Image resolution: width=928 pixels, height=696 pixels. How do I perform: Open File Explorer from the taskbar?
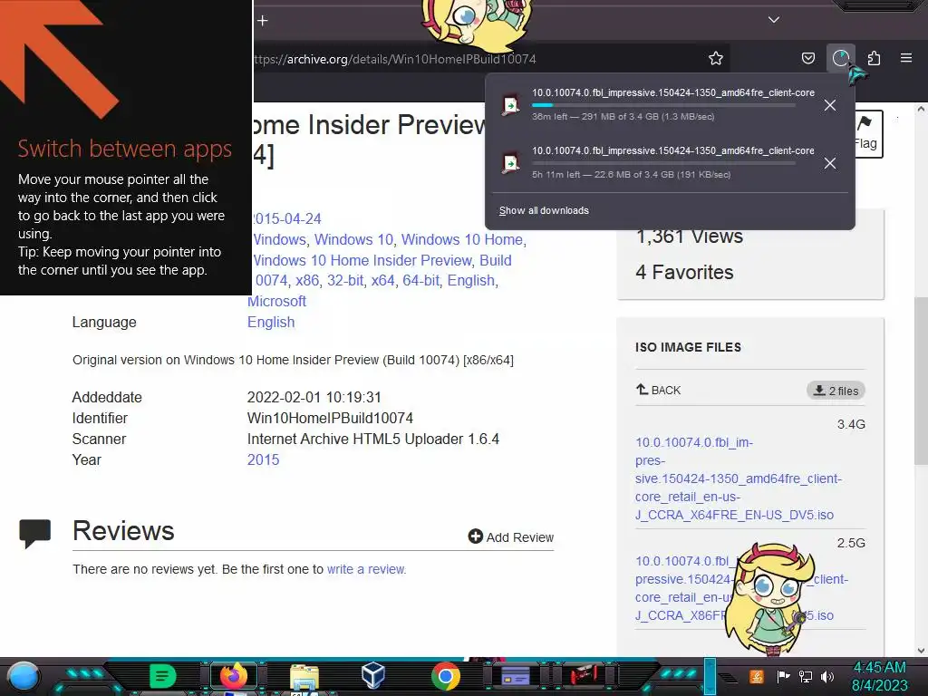[x=304, y=677]
